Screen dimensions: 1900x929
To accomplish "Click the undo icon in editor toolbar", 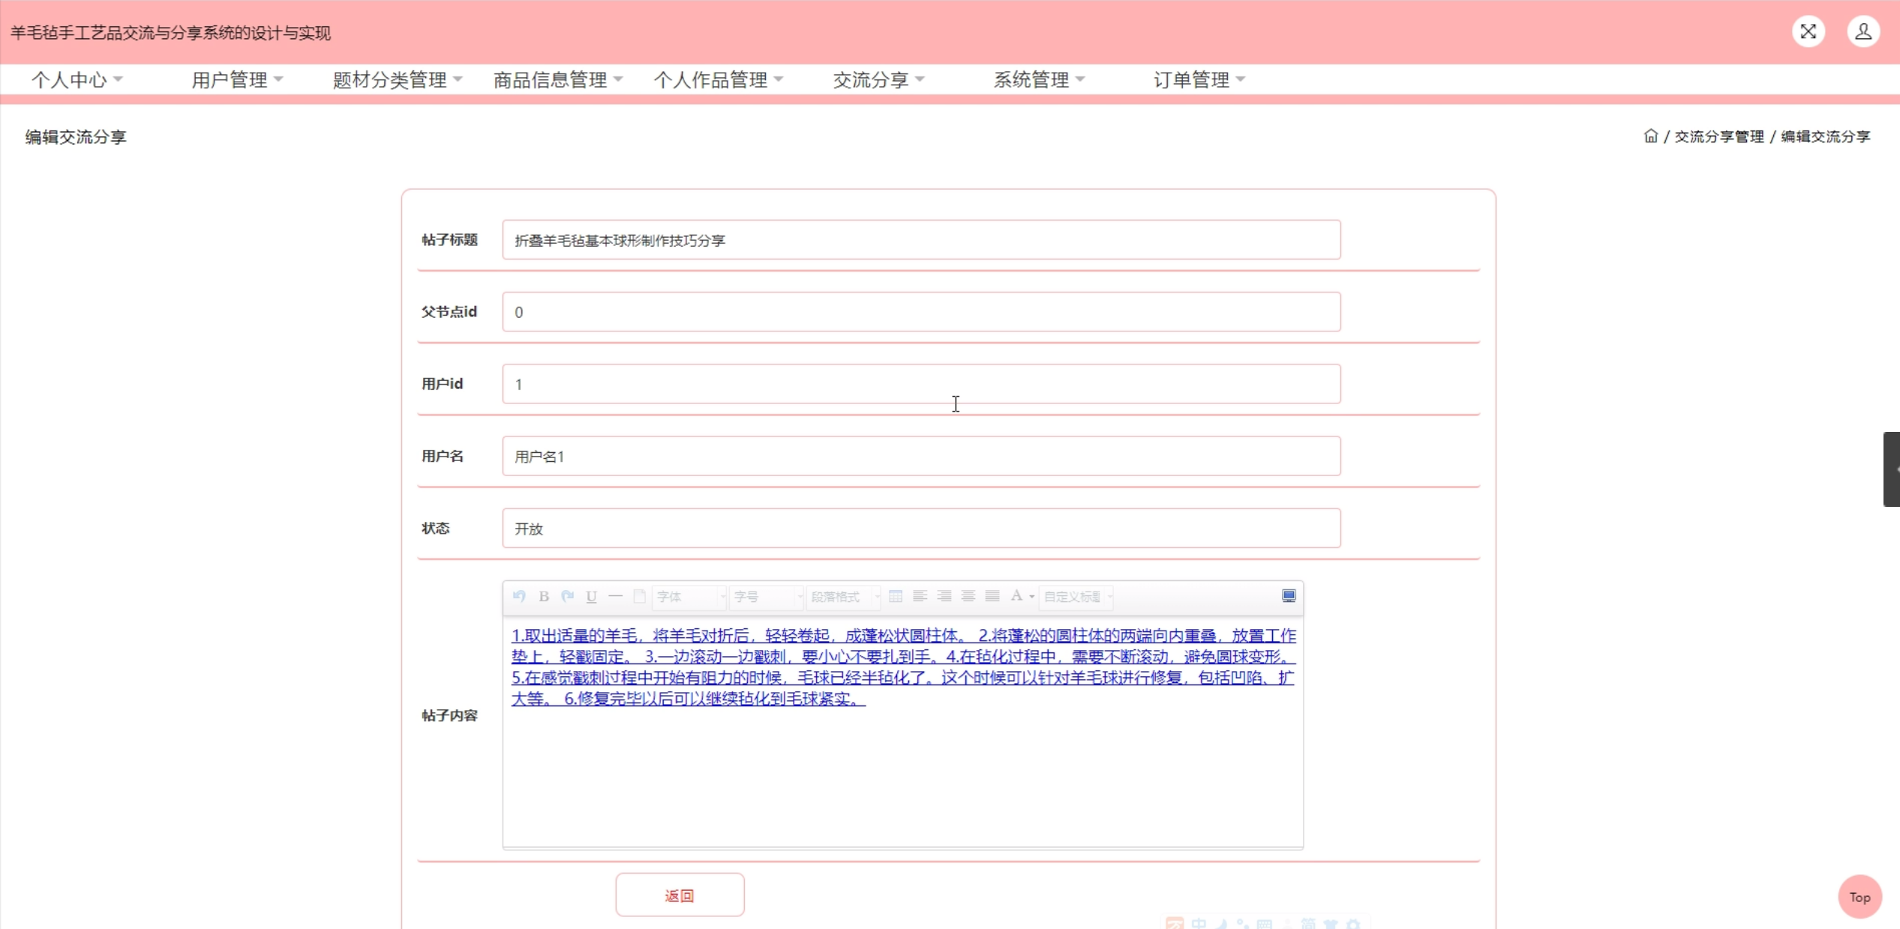I will [519, 596].
